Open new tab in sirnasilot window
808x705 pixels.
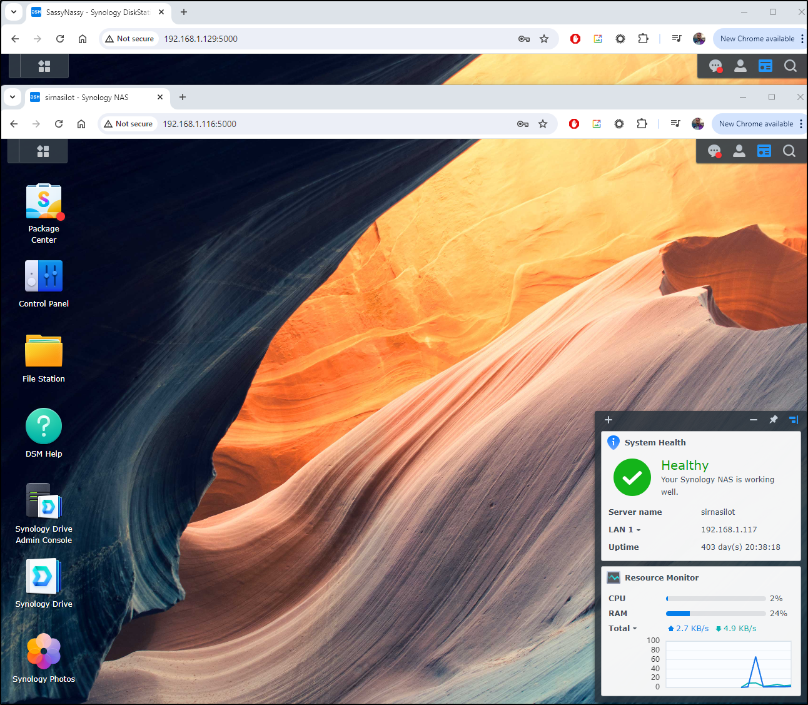click(183, 97)
